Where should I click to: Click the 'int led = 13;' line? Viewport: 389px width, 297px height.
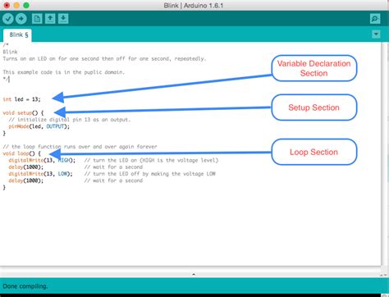click(21, 99)
